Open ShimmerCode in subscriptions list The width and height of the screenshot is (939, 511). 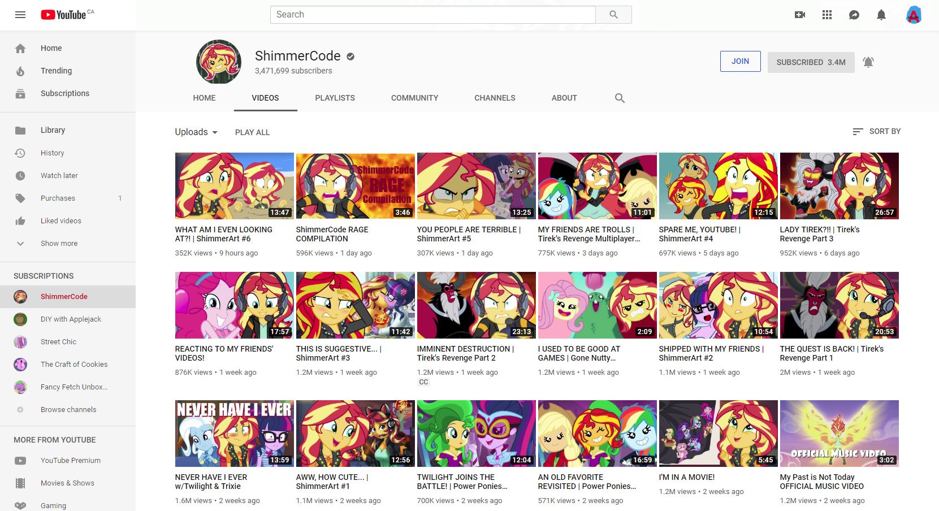coord(68,297)
